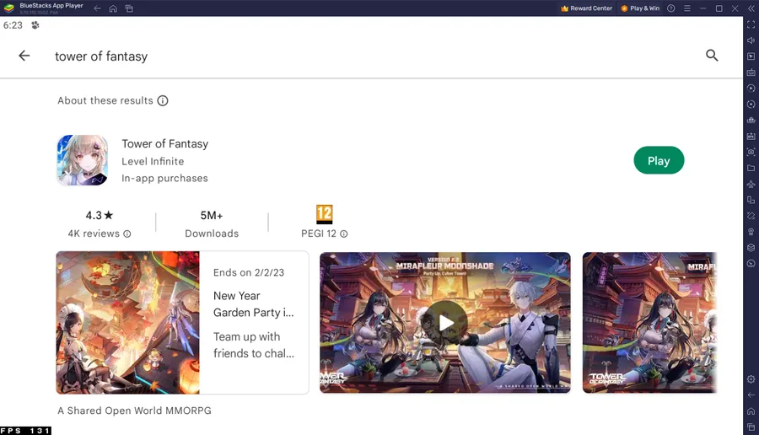Click the info icon next to 4K reviews
This screenshot has width=759, height=435.
tap(126, 234)
